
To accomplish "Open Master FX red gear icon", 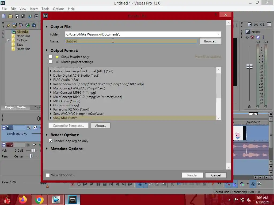I will [252, 37].
